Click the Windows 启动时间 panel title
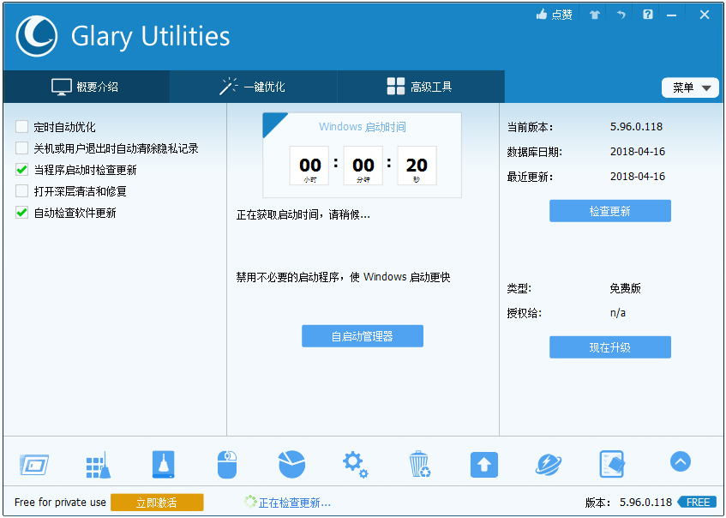 (362, 127)
